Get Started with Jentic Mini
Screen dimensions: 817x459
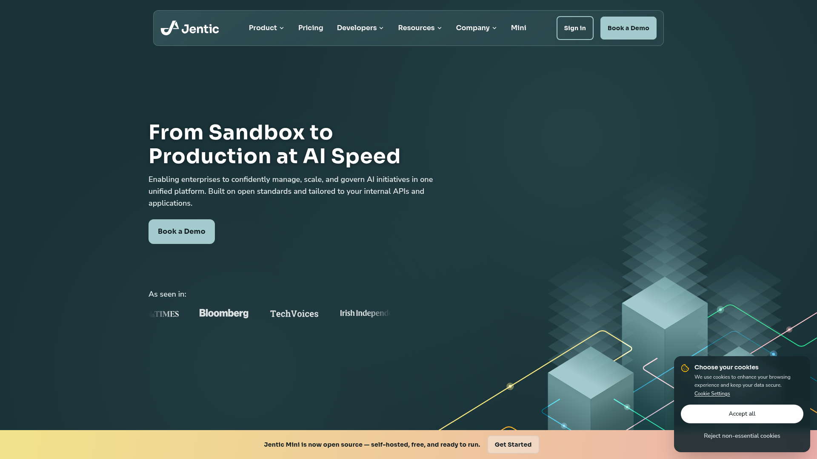coord(513,444)
